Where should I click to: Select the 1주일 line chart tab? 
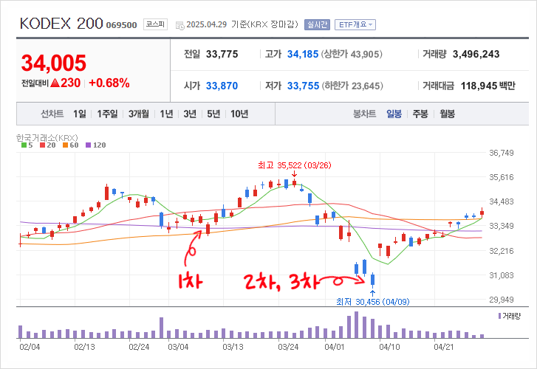pos(107,114)
